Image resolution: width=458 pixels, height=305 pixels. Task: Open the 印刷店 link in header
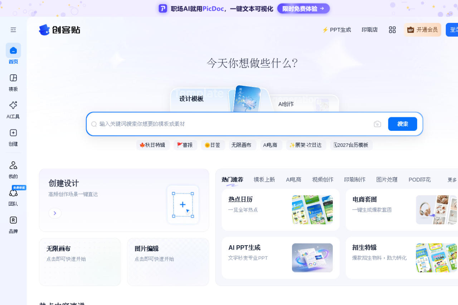[x=370, y=30]
